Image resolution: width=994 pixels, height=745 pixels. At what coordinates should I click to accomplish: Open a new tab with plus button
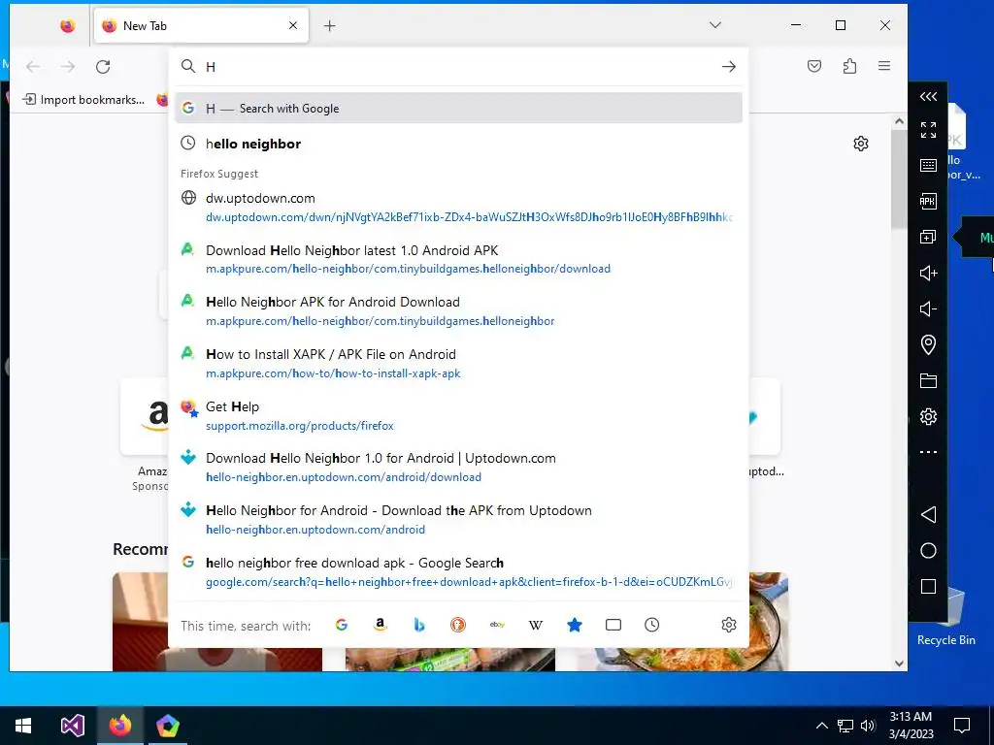(330, 26)
